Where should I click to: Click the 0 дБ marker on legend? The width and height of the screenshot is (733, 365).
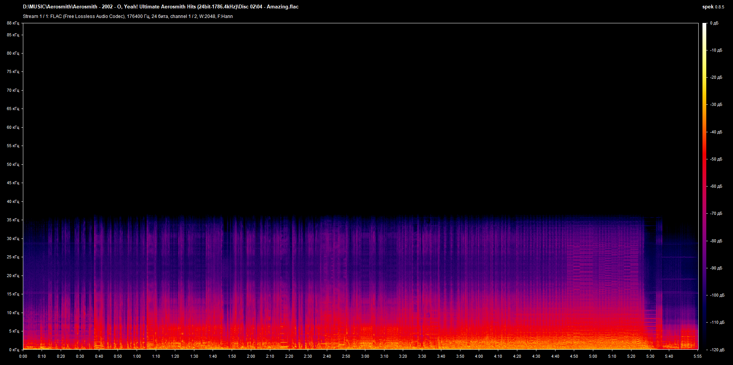click(x=715, y=23)
